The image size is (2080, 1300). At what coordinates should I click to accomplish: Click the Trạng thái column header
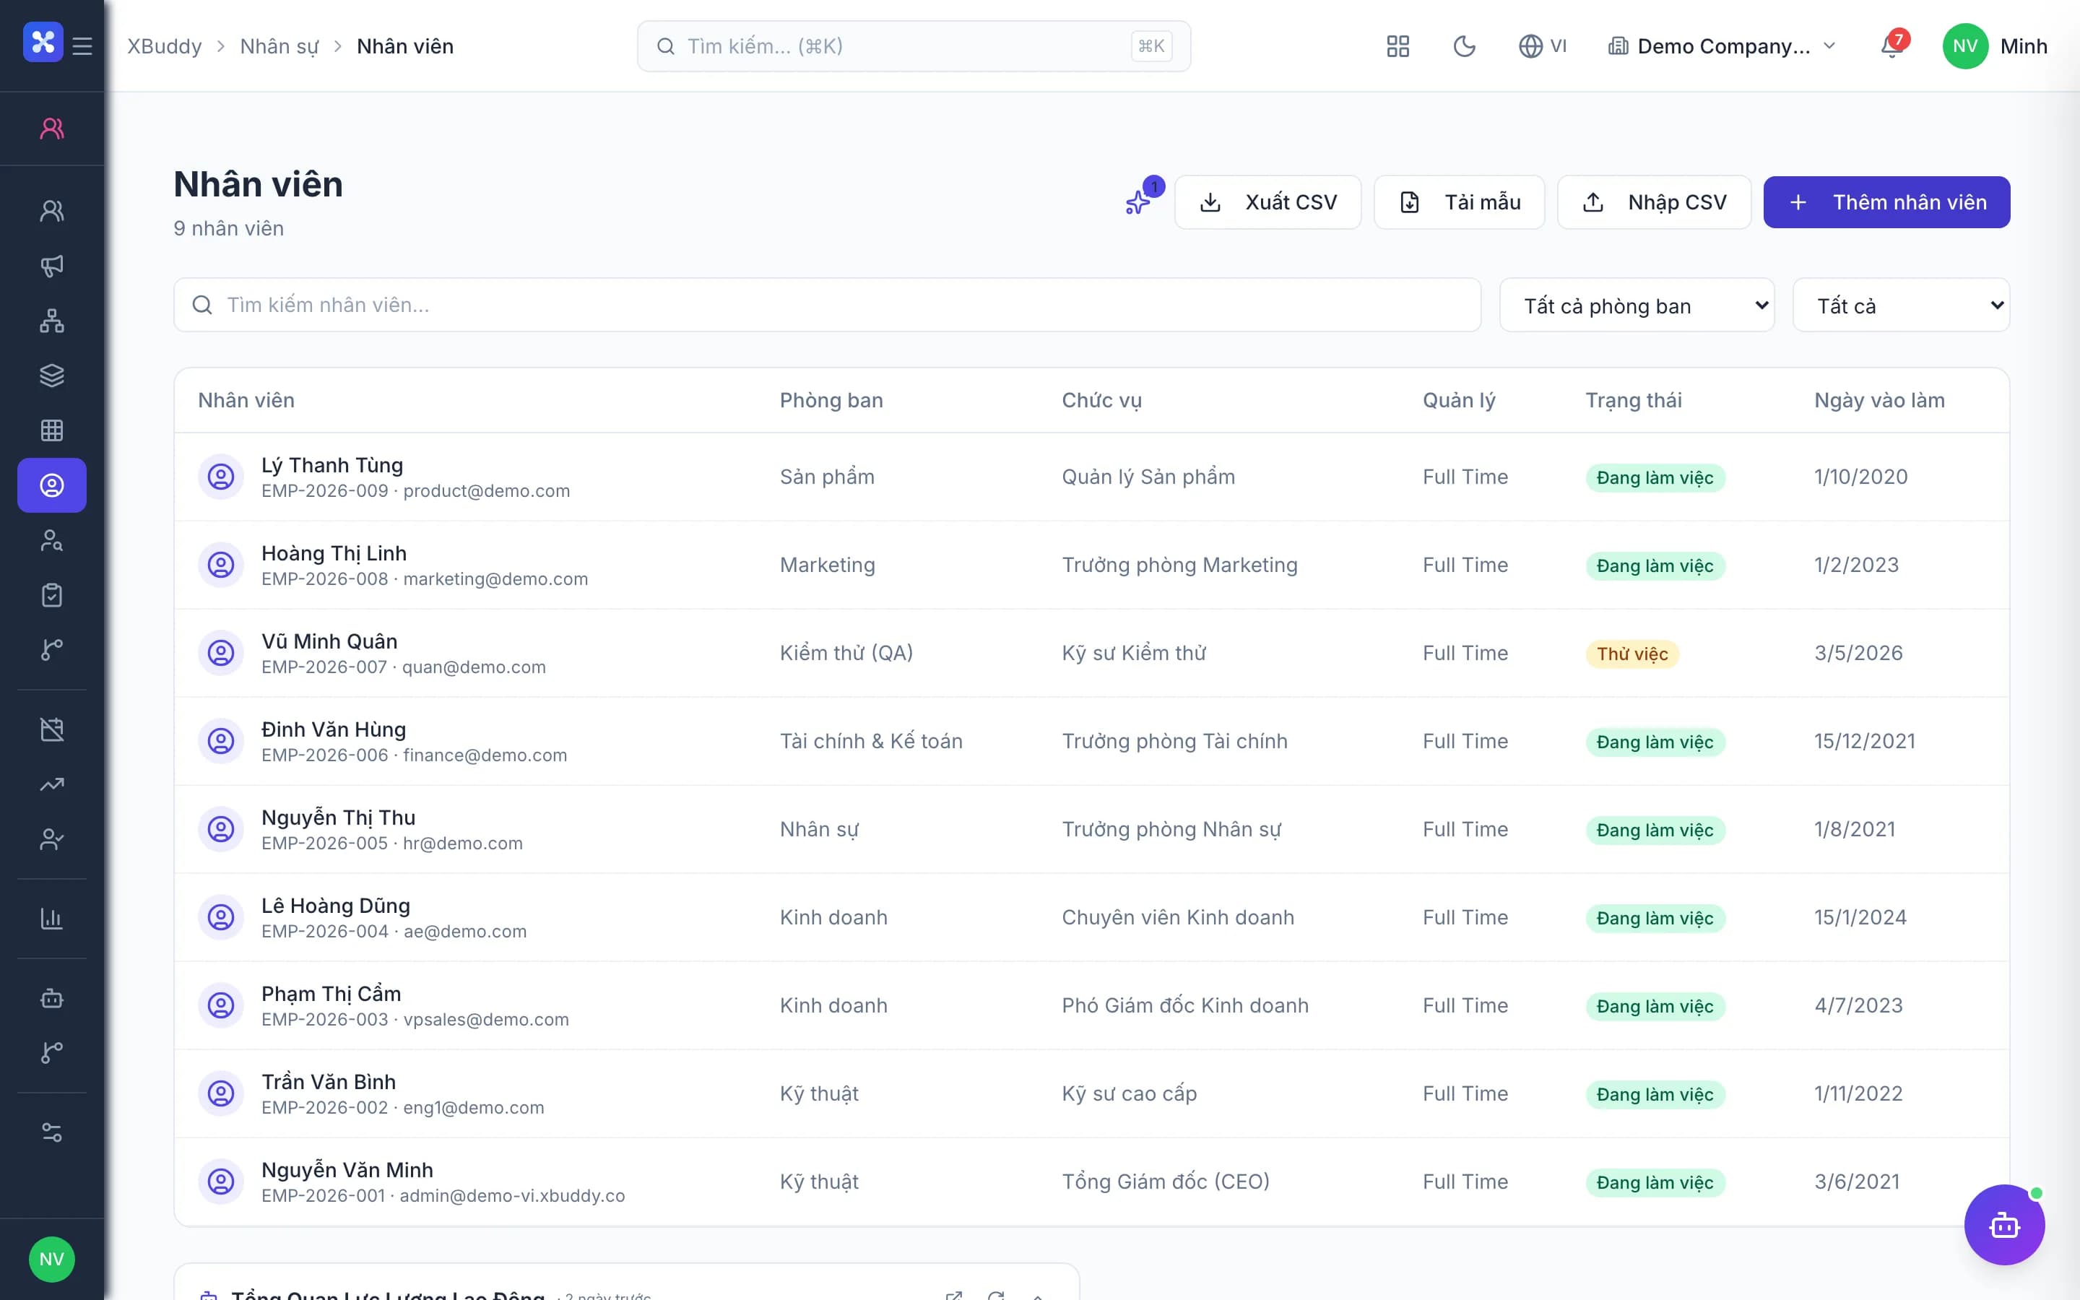(x=1633, y=401)
